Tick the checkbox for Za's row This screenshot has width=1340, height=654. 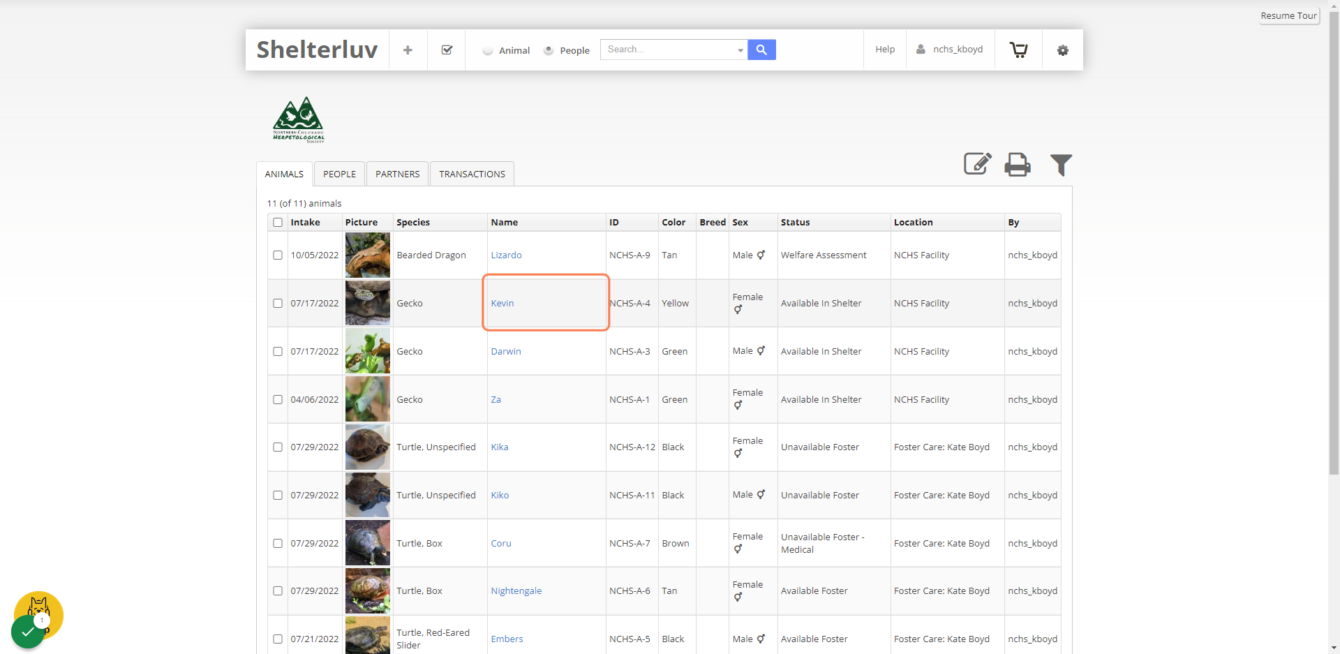(278, 400)
